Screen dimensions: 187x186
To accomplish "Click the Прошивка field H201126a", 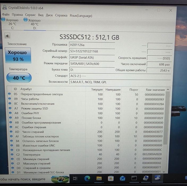I will click(92, 45).
